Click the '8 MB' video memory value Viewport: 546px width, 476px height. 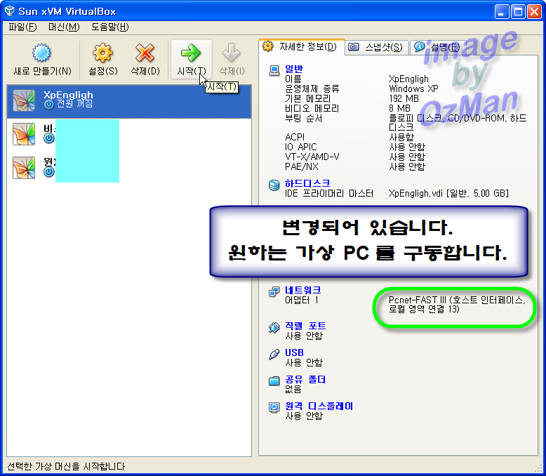click(x=399, y=108)
